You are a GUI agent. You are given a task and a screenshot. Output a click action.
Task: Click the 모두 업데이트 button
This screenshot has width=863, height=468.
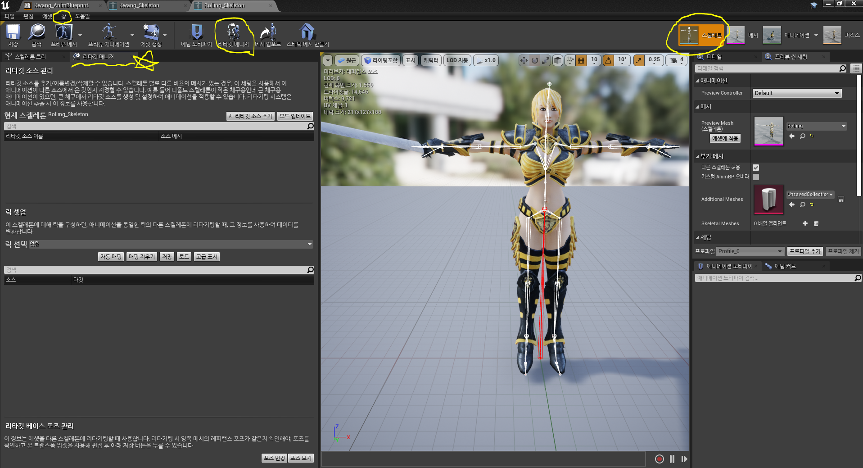coord(295,116)
